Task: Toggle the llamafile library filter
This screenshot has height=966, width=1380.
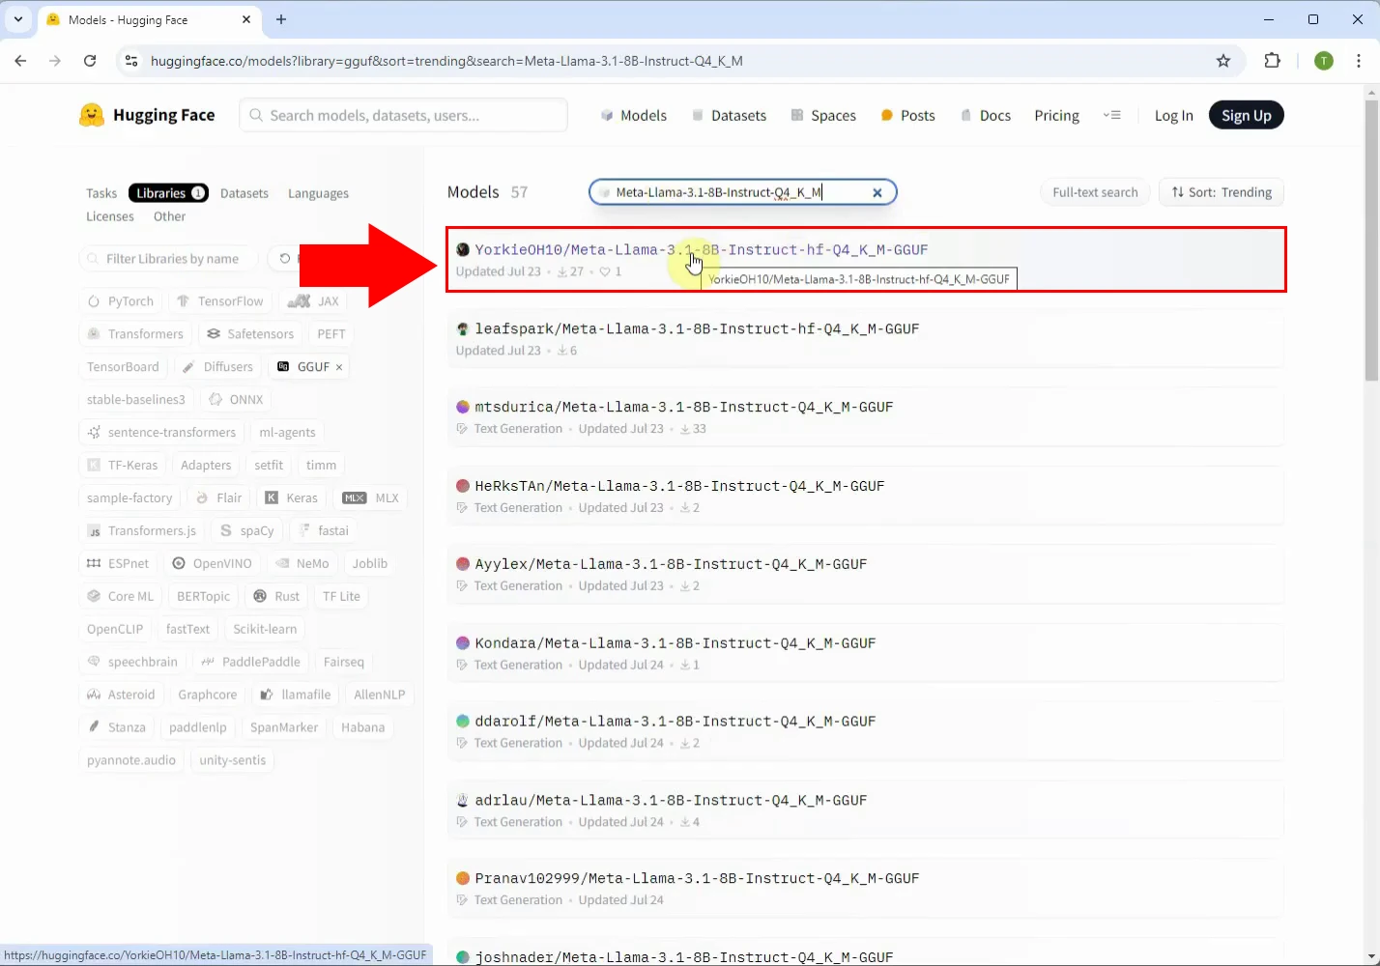Action: tap(296, 696)
